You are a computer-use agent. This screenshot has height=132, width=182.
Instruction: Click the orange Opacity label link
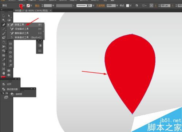pyautogui.click(x=100, y=5)
